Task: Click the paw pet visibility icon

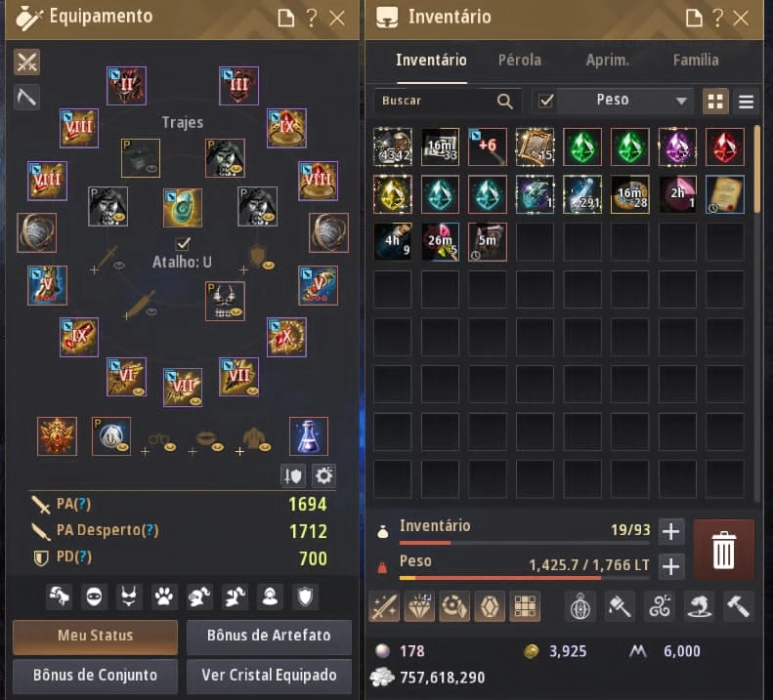Action: 164,597
